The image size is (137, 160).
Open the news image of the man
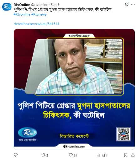point(74,66)
